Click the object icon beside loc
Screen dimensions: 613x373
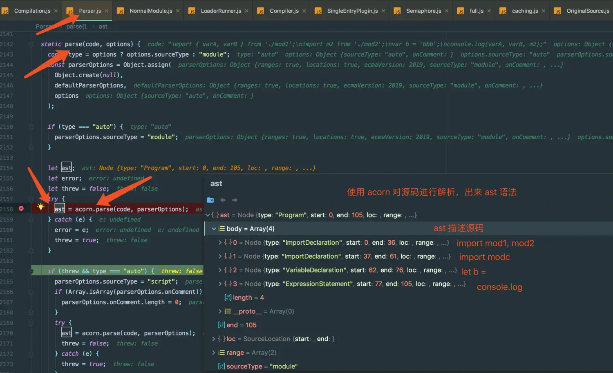click(221, 339)
